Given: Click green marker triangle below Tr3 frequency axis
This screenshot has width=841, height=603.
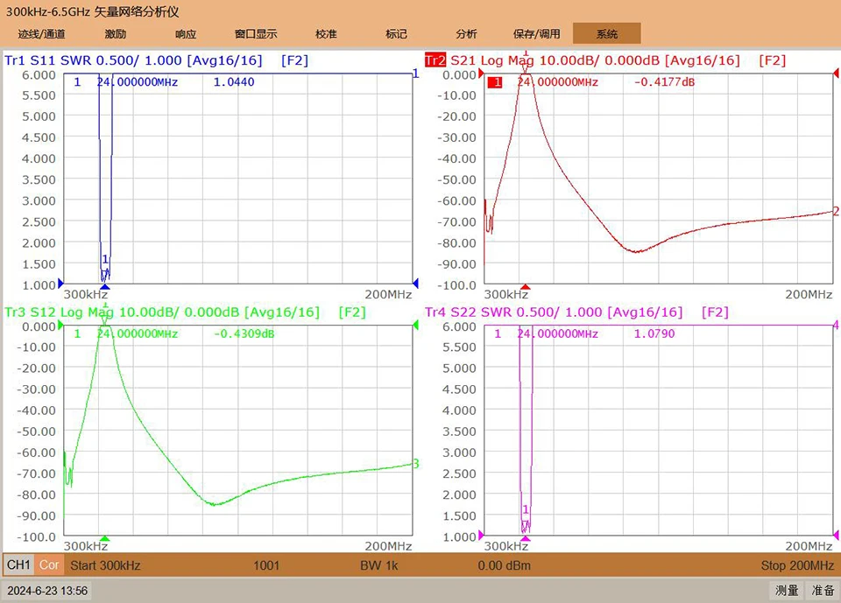Looking at the screenshot, I should (105, 538).
